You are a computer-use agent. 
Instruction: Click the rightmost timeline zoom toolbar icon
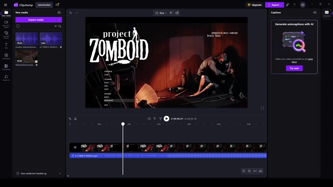(260, 171)
